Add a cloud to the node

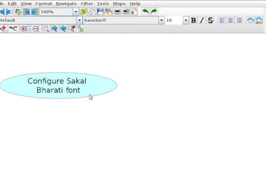(x=251, y=20)
